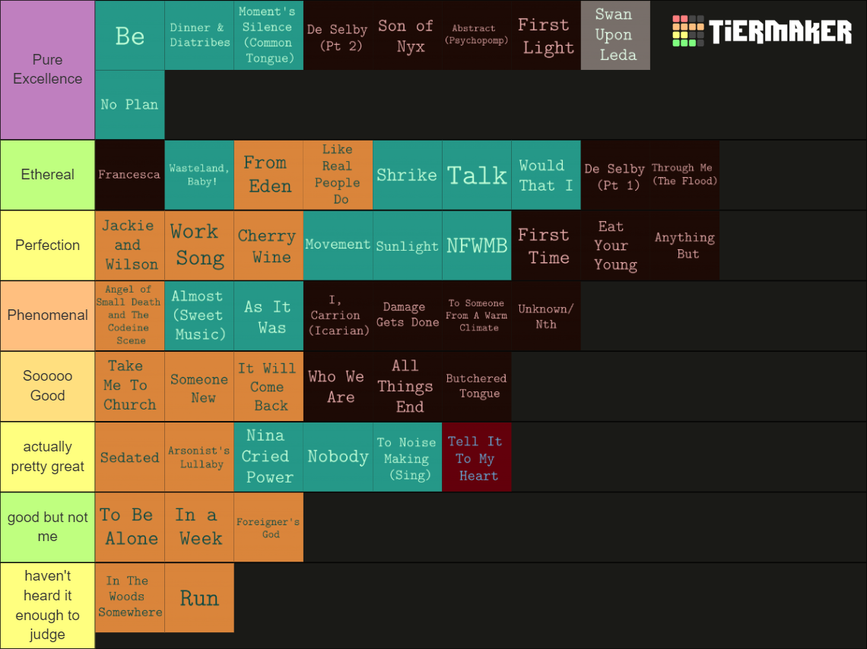
Task: Click the TierMaker logo text
Action: coord(780,31)
